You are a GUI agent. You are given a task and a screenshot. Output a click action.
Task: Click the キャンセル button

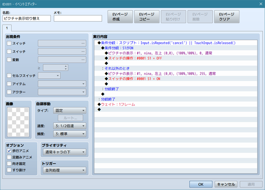pyautogui.click(x=226, y=184)
